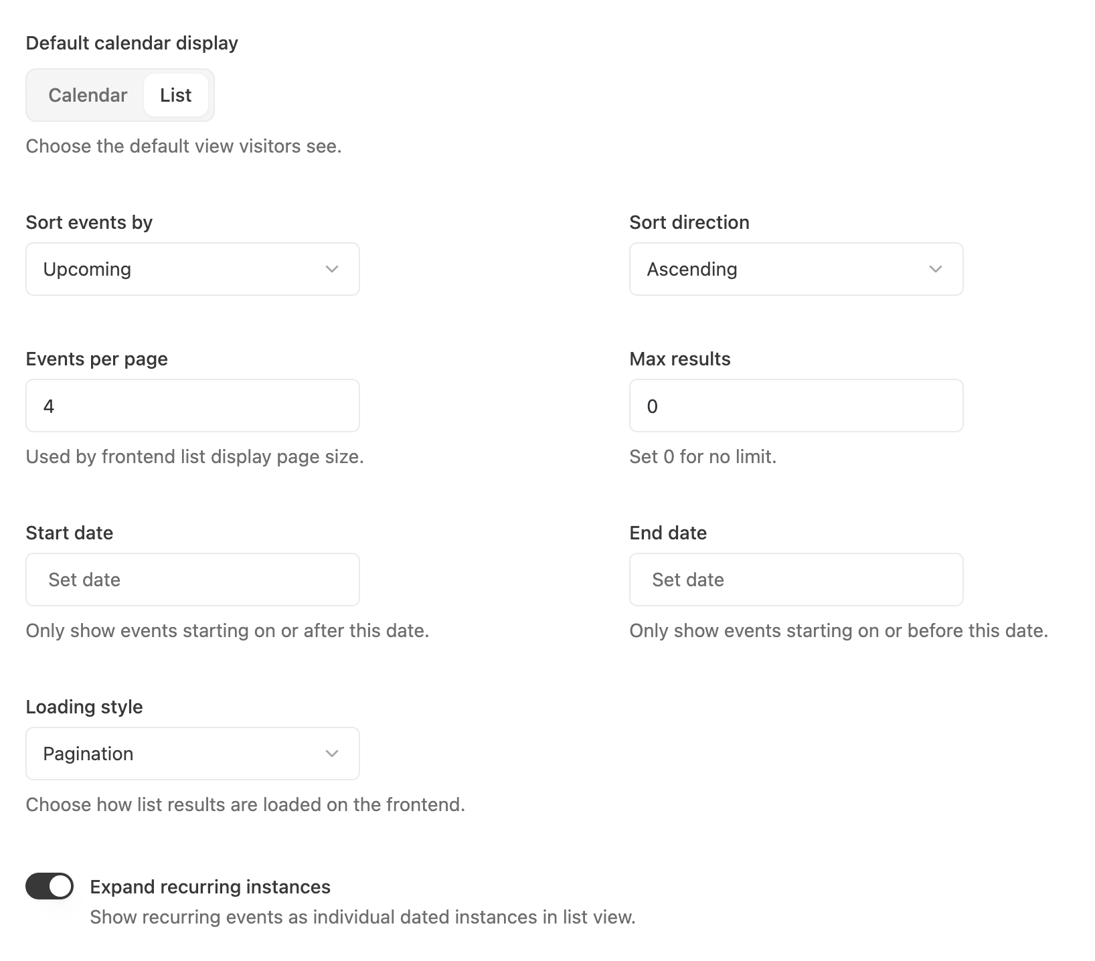Screen dimensions: 1095x961
Task: Click the Events per page field showing 4
Action: [192, 406]
